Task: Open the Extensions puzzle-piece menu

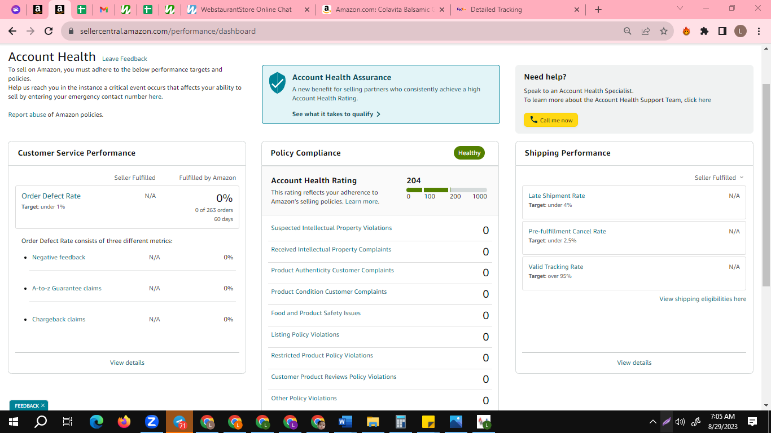Action: click(704, 31)
